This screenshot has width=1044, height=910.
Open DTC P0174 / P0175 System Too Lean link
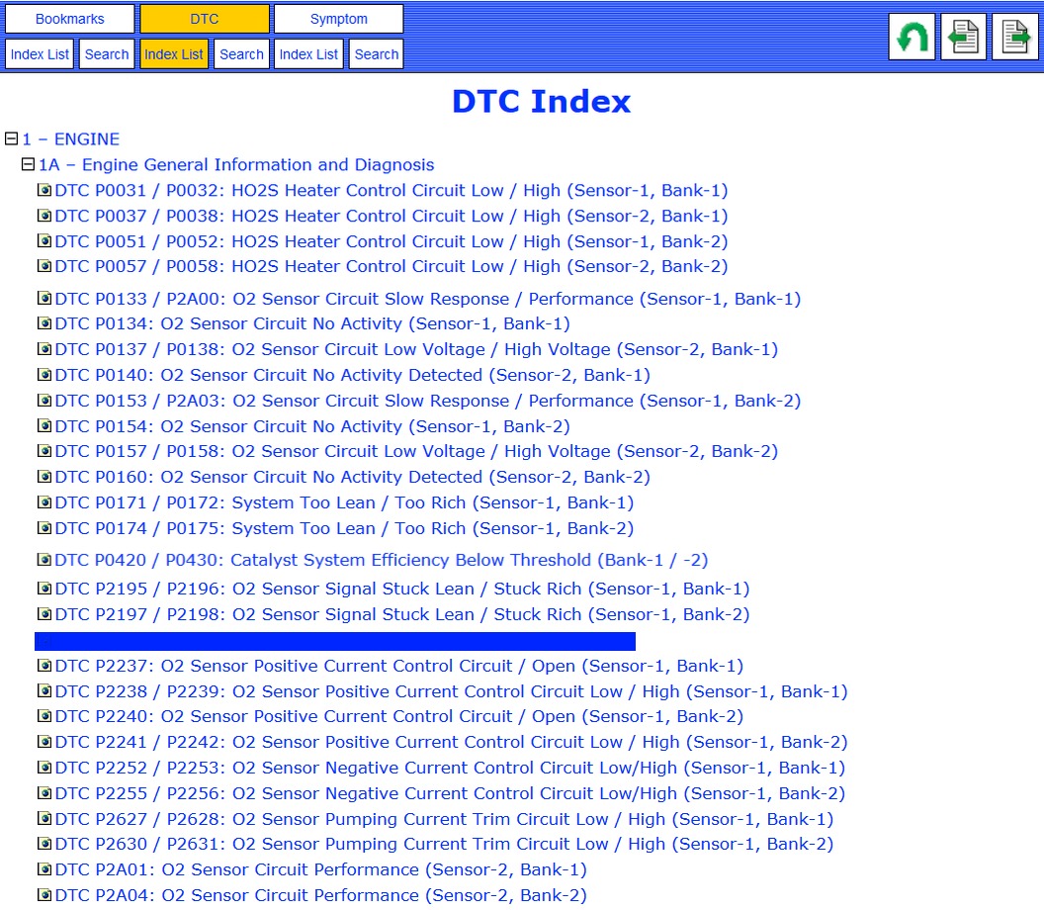(344, 528)
